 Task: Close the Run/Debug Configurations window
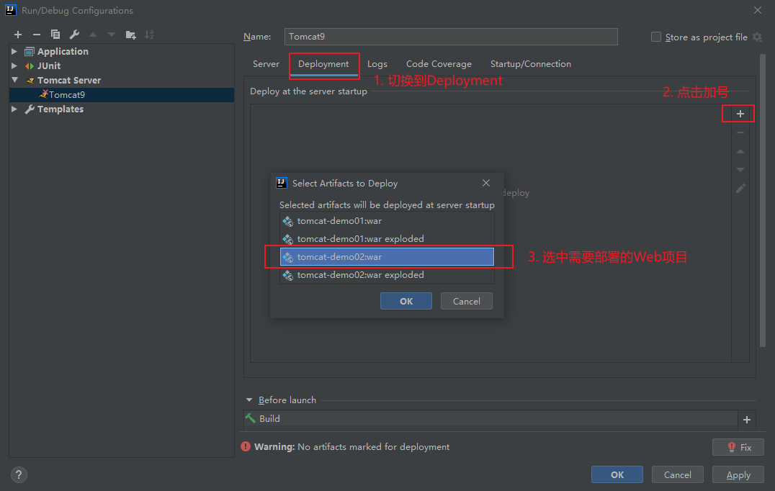pos(758,10)
